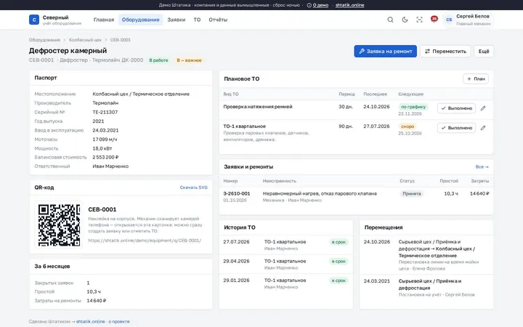Click balance value 2 553 200 ₽
523x327 pixels.
coord(105,157)
